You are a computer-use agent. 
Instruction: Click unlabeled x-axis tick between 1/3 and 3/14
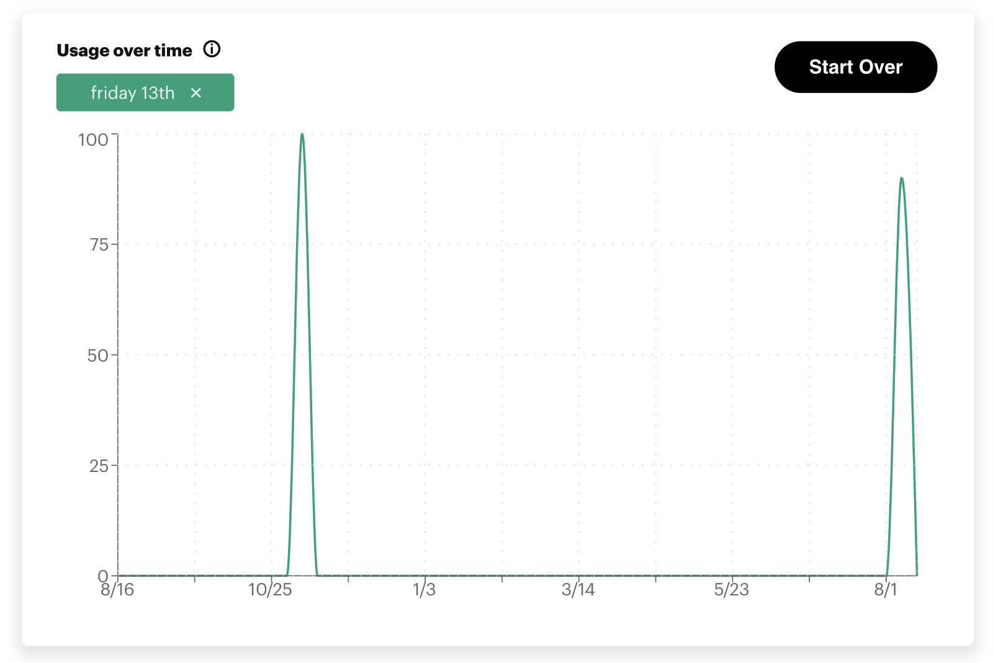pos(502,579)
